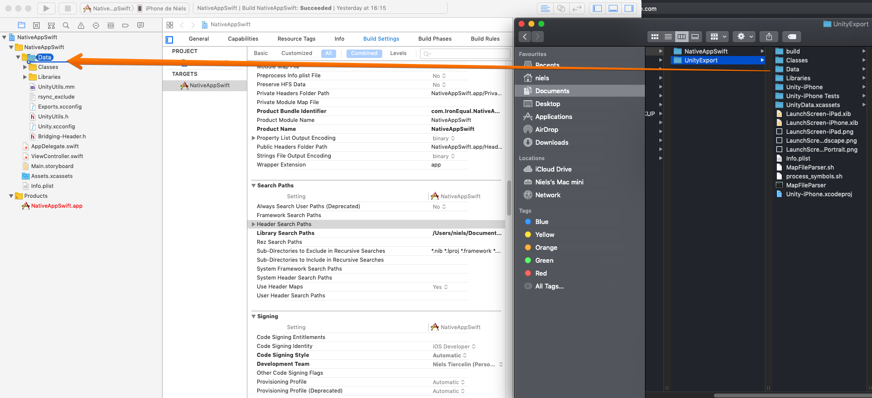The height and width of the screenshot is (398, 872).
Task: Select the Green tag in Finder
Action: tap(580, 261)
